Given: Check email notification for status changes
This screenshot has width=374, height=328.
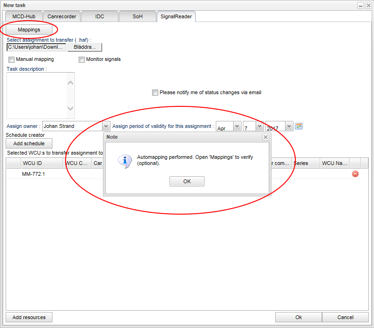Looking at the screenshot, I should tap(155, 93).
